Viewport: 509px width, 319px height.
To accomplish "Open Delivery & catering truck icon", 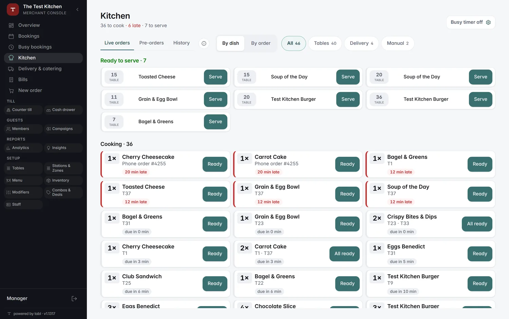I will coord(11,69).
